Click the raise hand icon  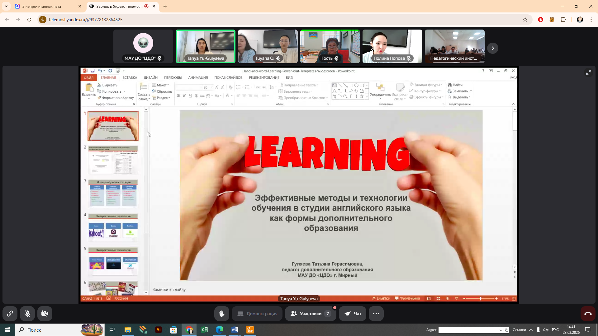point(222,314)
